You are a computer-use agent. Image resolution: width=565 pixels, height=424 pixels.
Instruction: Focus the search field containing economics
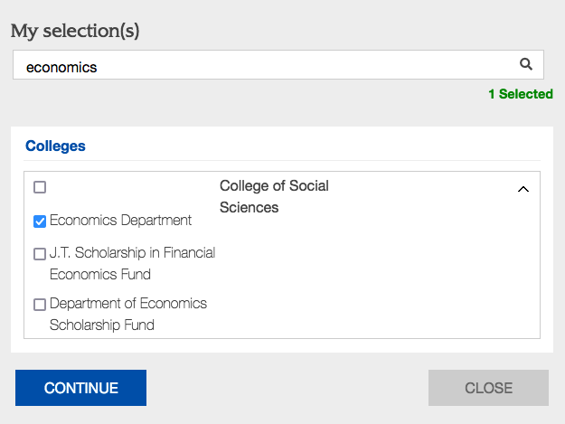coord(262,65)
